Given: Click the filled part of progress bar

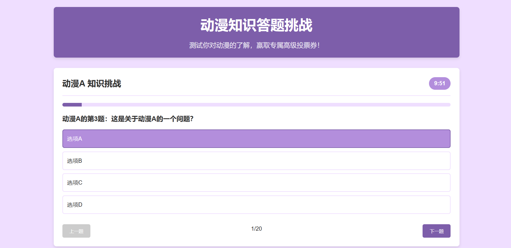Looking at the screenshot, I should (x=72, y=105).
